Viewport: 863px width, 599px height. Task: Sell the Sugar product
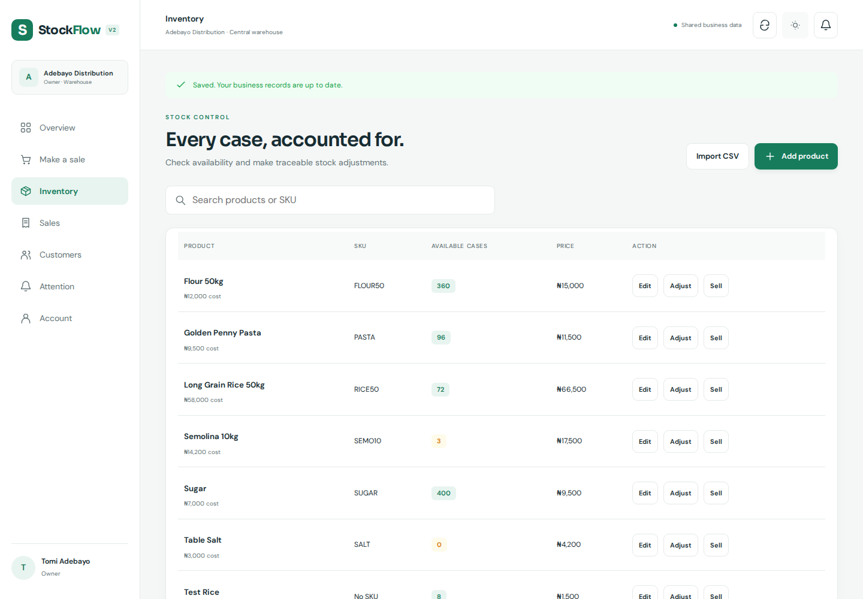(x=716, y=493)
